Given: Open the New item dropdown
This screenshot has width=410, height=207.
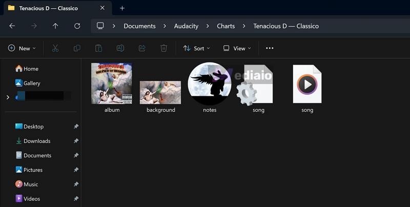Looking at the screenshot, I should pos(22,48).
